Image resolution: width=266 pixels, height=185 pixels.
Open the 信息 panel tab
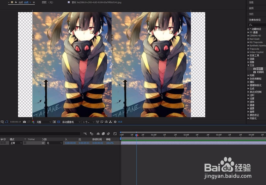click(x=251, y=2)
